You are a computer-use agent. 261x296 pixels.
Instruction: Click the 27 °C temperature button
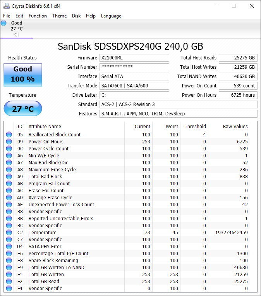point(23,108)
